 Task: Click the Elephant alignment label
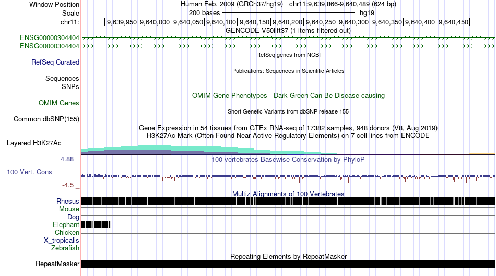(x=66, y=224)
